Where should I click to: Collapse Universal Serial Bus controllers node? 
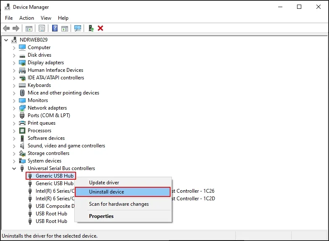tap(14, 168)
